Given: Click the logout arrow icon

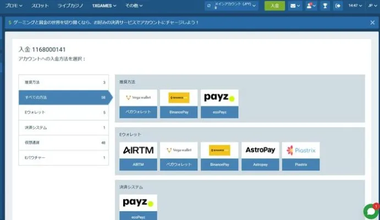Looking at the screenshot, I should 338,5.
